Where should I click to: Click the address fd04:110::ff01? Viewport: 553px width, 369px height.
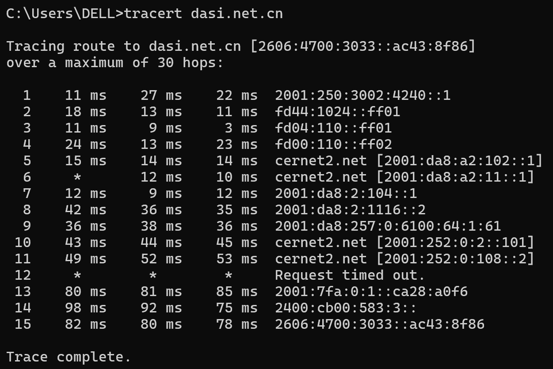[333, 128]
